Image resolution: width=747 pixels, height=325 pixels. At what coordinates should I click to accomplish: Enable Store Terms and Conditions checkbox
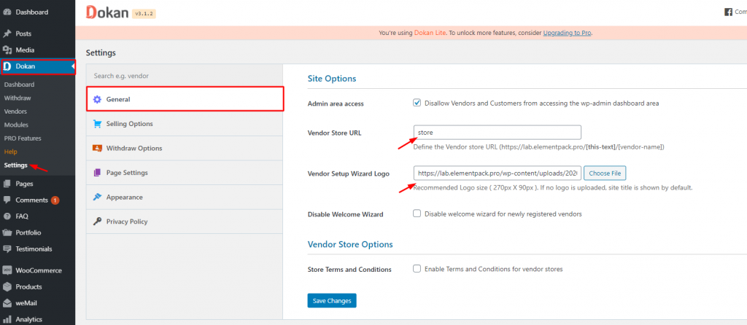[417, 269]
